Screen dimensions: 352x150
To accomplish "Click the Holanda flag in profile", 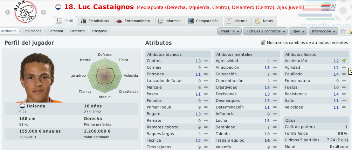I will coord(22,106).
